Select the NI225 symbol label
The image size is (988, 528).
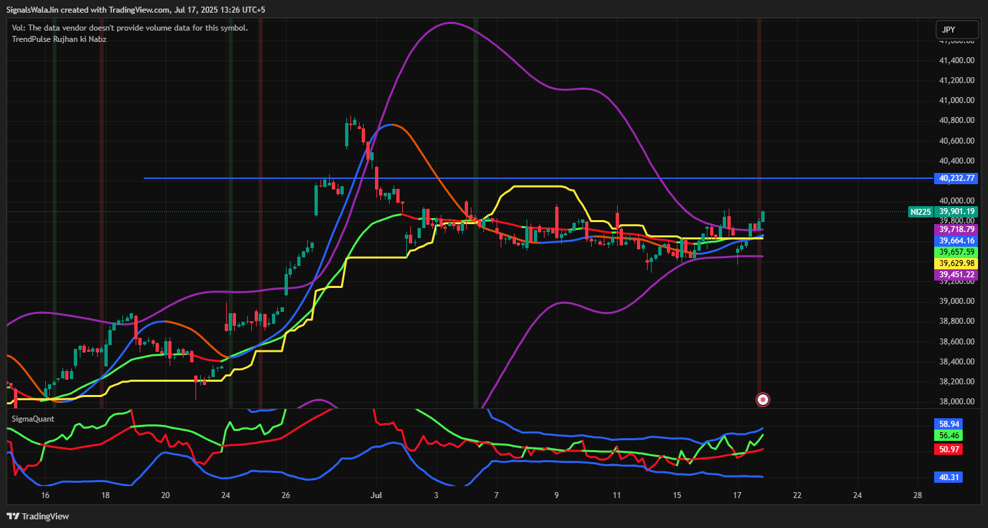(x=920, y=211)
